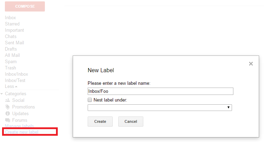The image size is (264, 142).
Task: Click the Updates info icon
Action: 8,113
